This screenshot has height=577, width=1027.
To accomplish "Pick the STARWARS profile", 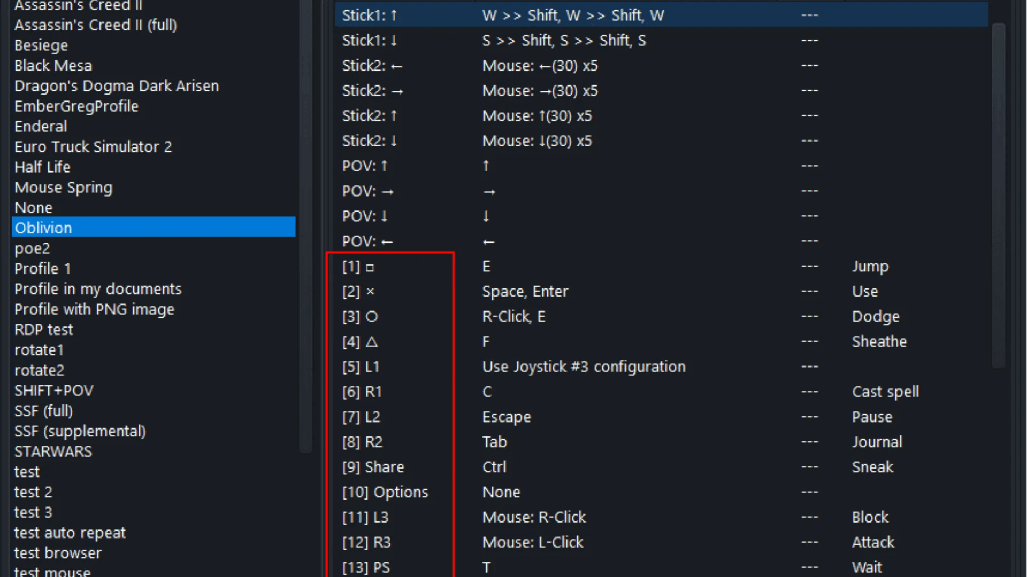I will pyautogui.click(x=53, y=451).
